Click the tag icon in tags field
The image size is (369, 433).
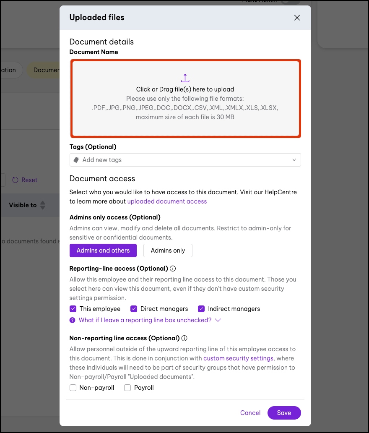pos(76,160)
